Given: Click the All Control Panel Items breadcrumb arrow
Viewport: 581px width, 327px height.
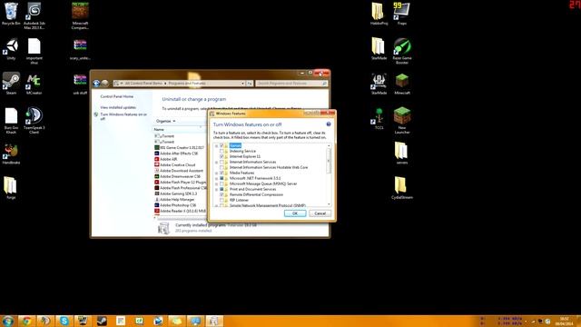Looking at the screenshot, I should click(x=165, y=84).
